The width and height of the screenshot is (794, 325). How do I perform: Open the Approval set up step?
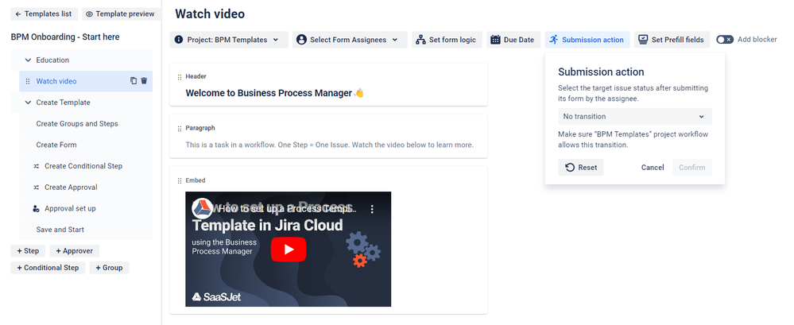pos(70,208)
